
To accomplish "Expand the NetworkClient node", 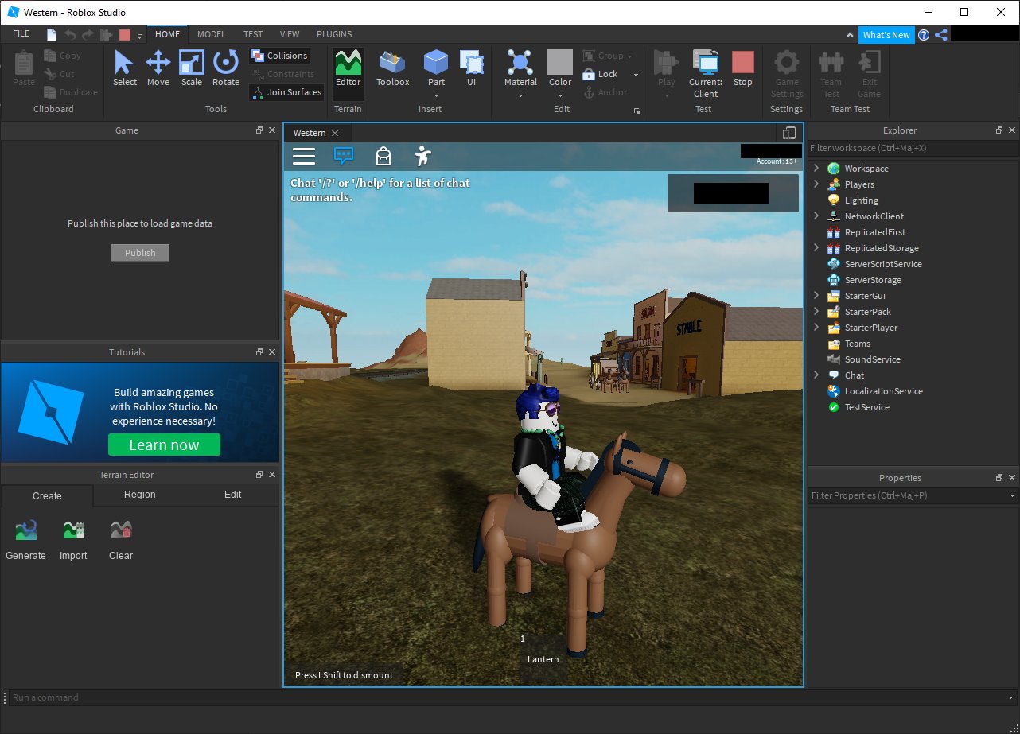I will (816, 216).
